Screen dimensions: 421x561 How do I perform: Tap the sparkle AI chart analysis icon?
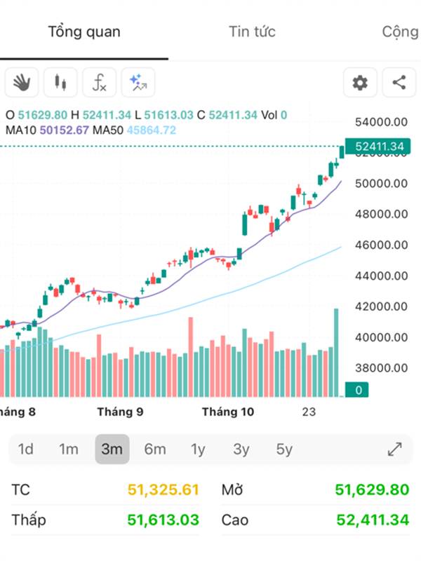pyautogui.click(x=138, y=83)
